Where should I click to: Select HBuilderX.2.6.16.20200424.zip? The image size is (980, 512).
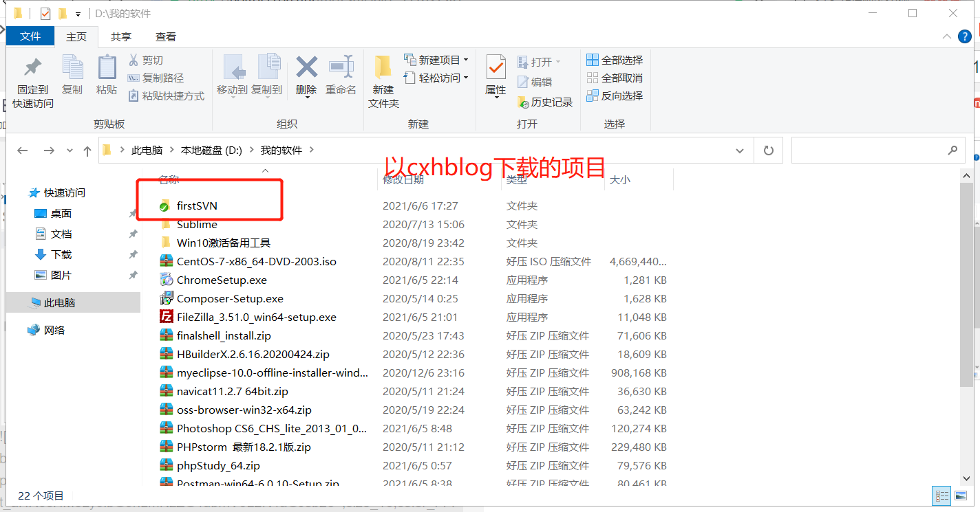click(253, 354)
